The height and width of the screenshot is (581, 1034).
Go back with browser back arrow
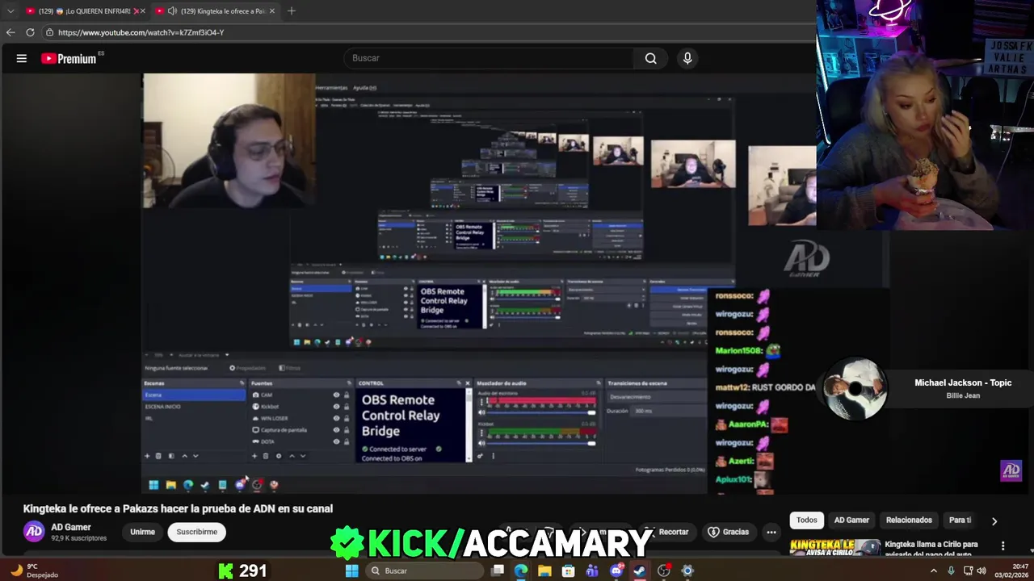11,32
